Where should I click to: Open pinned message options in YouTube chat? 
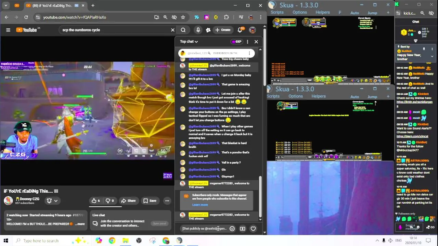point(249,53)
